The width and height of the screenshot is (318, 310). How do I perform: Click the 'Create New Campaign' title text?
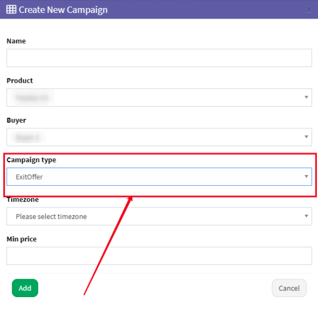[x=63, y=9]
